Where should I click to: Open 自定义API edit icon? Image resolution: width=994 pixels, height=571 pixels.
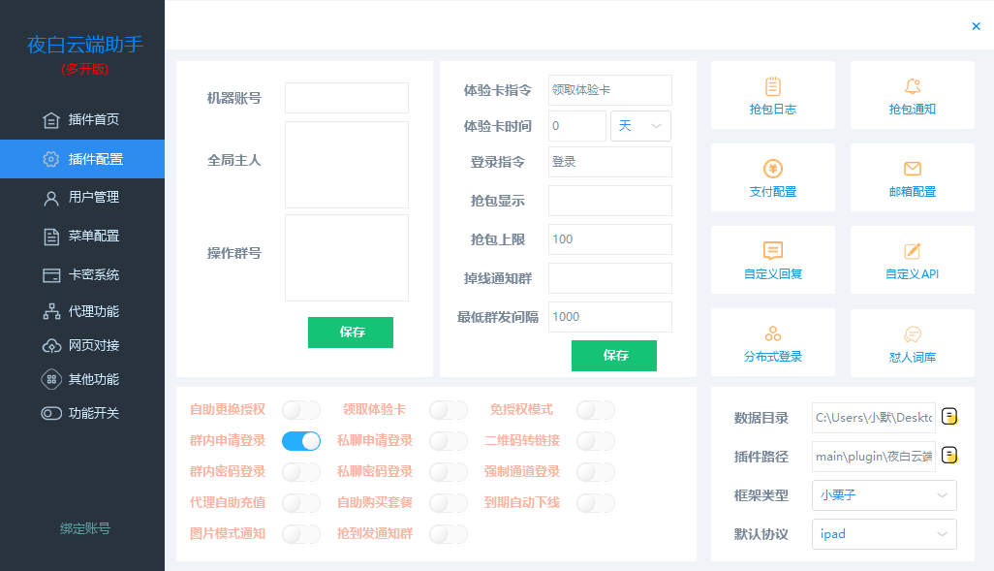click(x=912, y=252)
